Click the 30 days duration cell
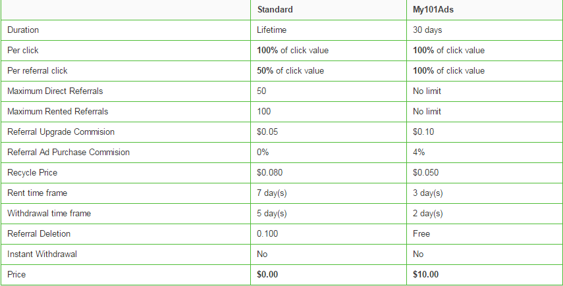Viewport: 563px width, 286px height. coord(427,30)
